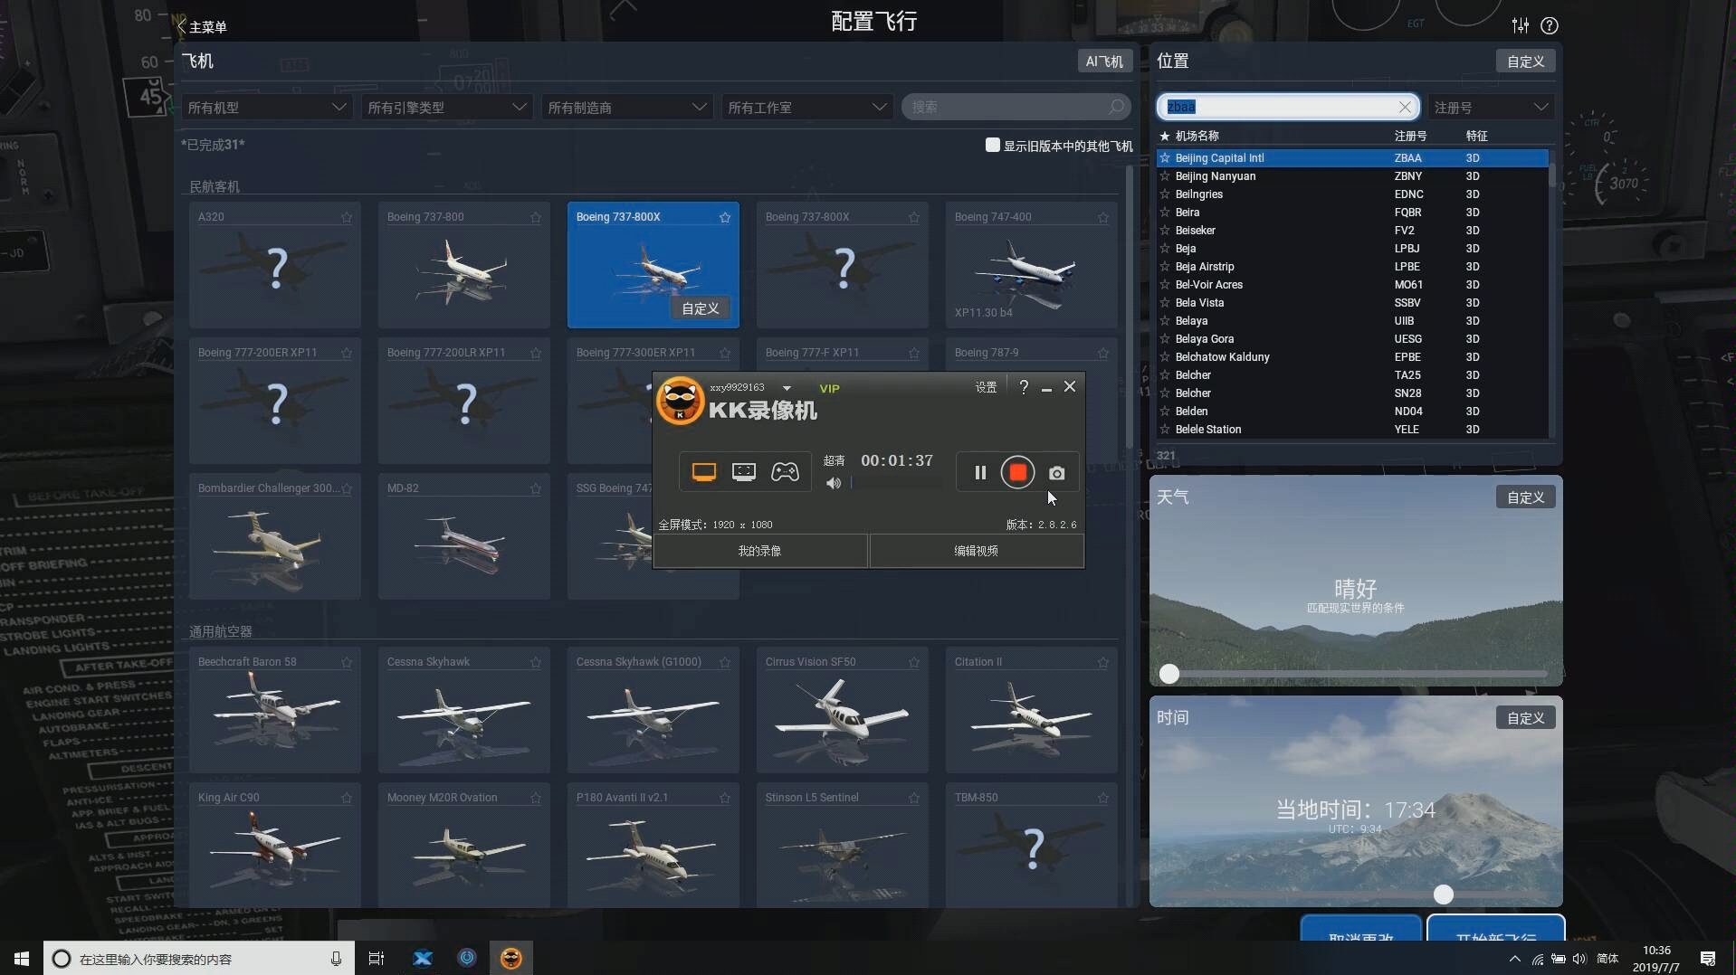This screenshot has width=1736, height=975.
Task: Click the settings sliders icon at top right
Action: 1521,25
